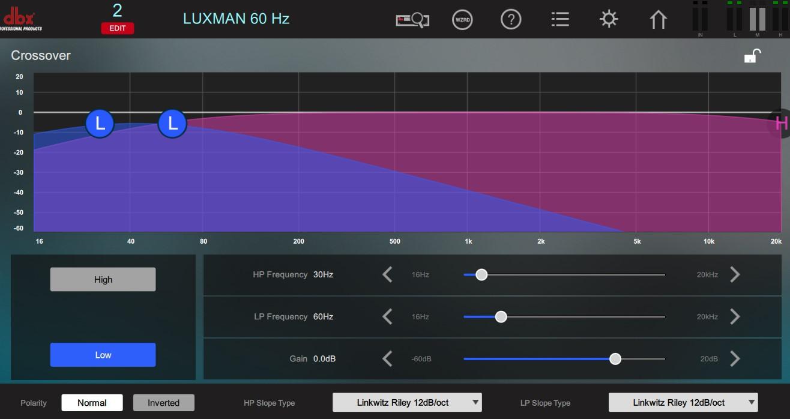Open the HP Slope Type dropdown
790x419 pixels.
click(x=407, y=403)
